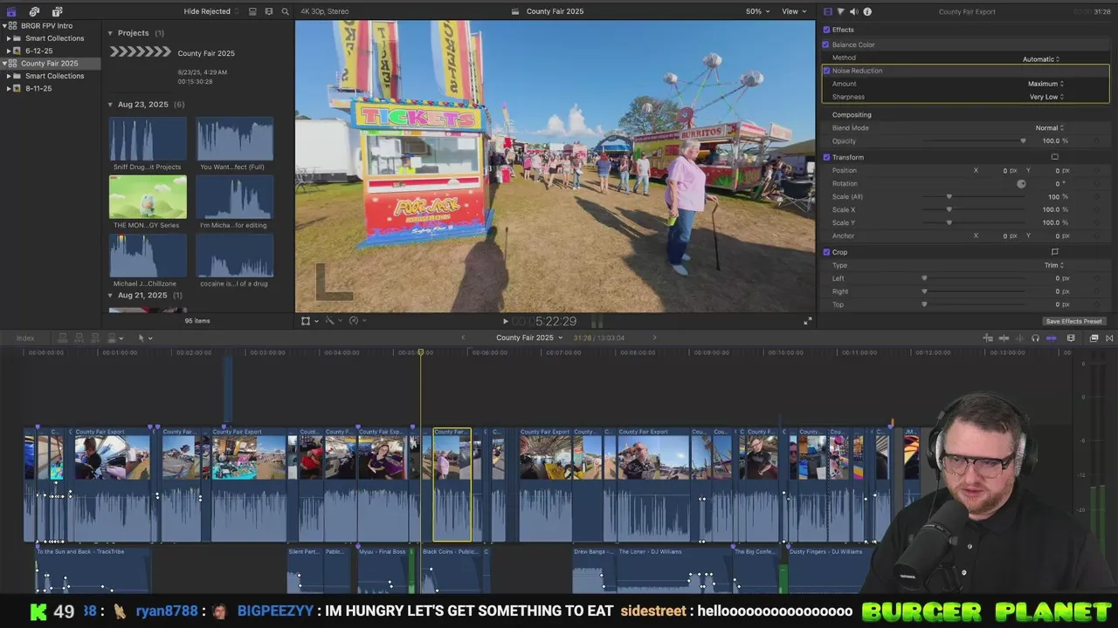Select To the Sun and Back audio clip

pos(93,570)
